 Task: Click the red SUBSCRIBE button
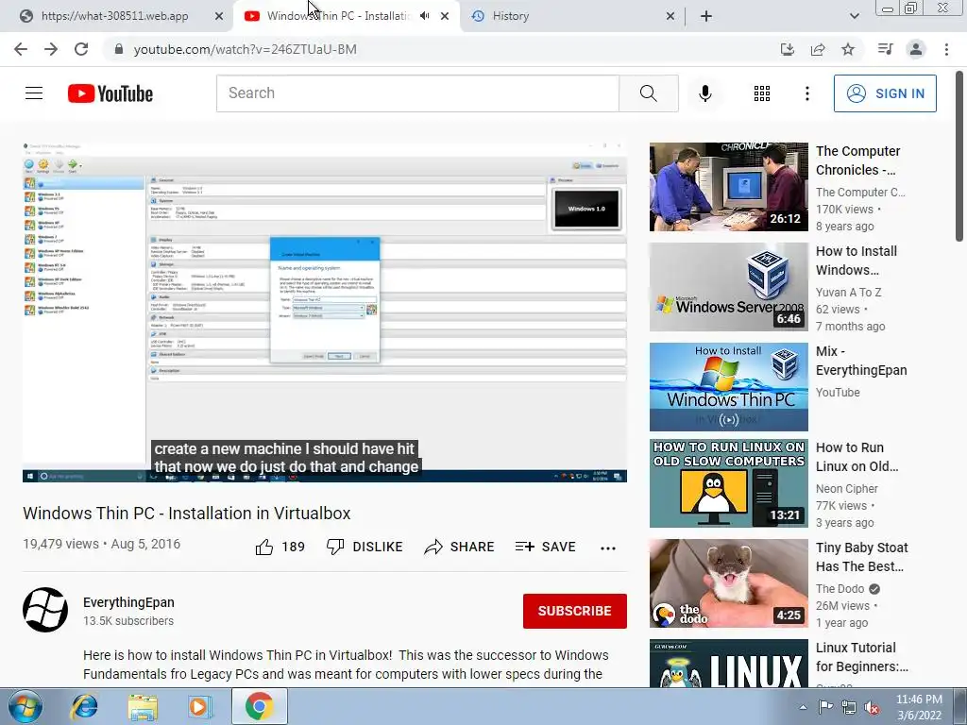coord(575,611)
